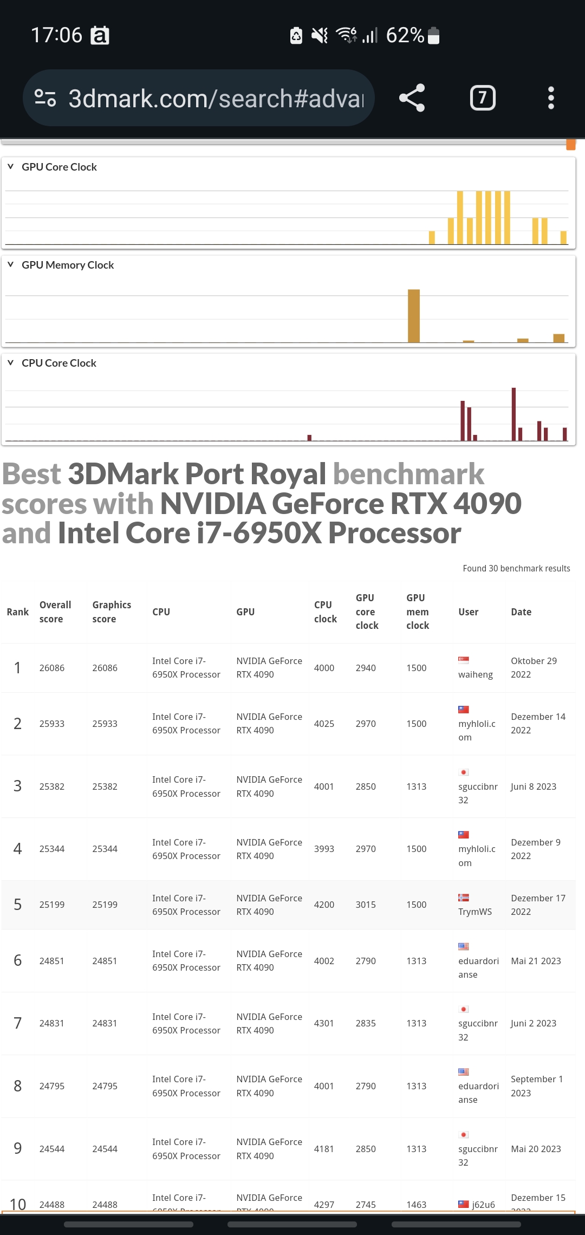The height and width of the screenshot is (1235, 585).
Task: Tap GPU core clock value 3015
Action: click(366, 905)
